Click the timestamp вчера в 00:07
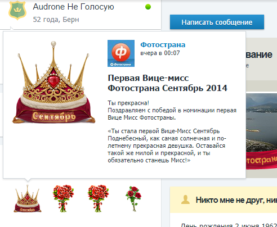The height and width of the screenshot is (227, 277). tap(160, 53)
